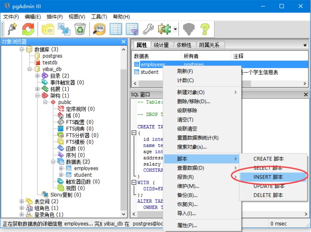This screenshot has height=232, width=311.
Task: Open the plugins dropdown arrow
Action: [x=175, y=29]
